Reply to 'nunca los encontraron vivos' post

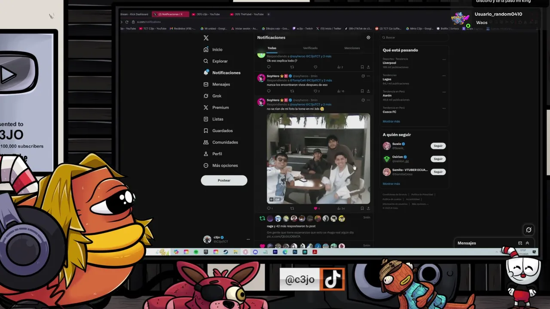269,91
